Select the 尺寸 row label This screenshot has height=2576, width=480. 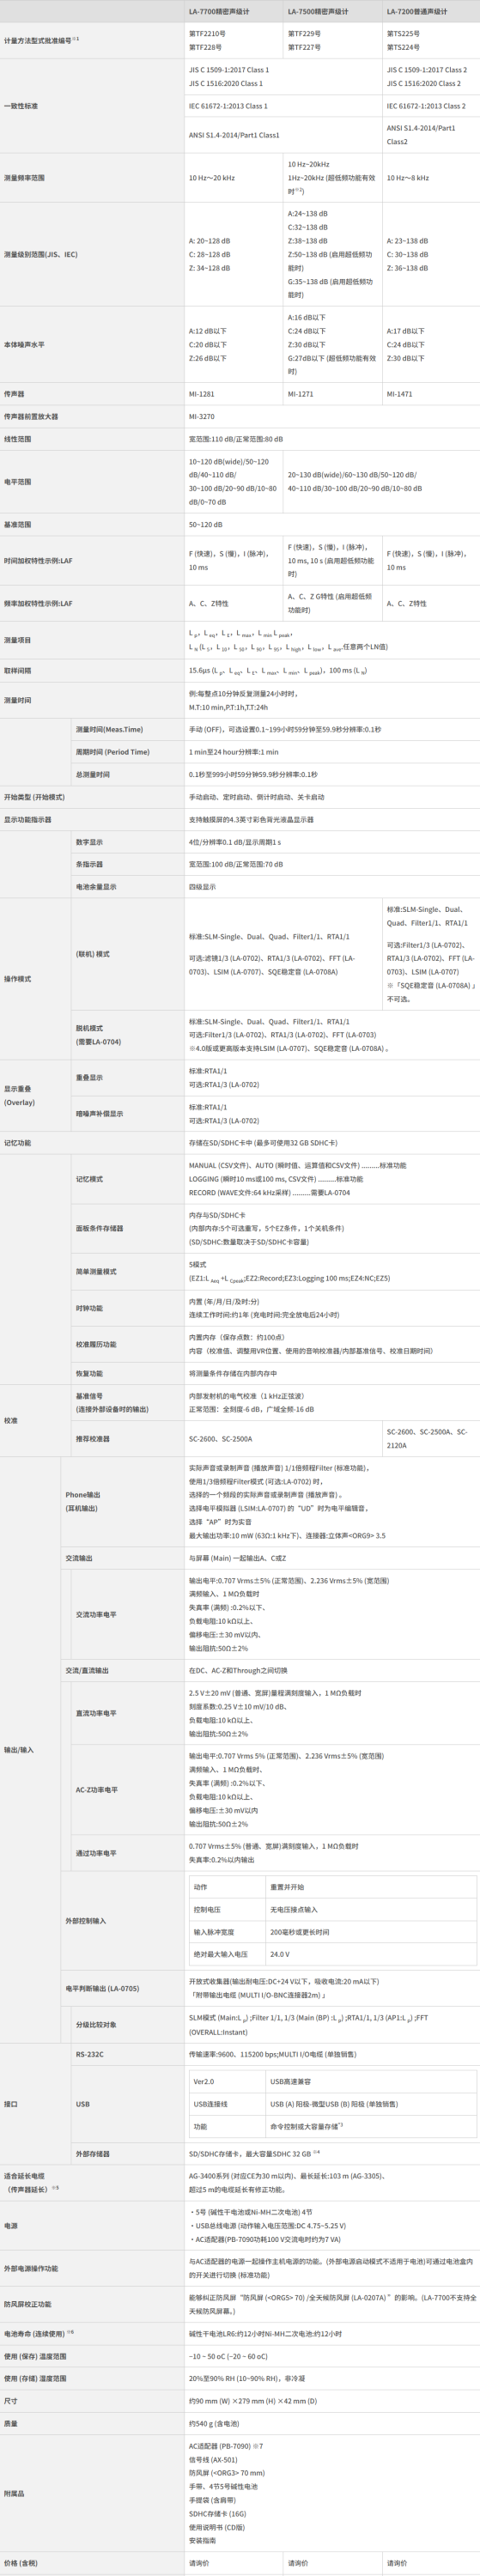tap(11, 2401)
